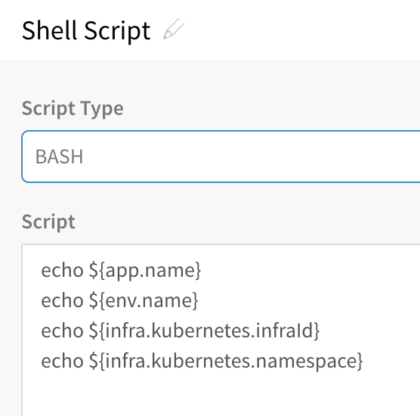Place cursor in the echo ${app.name} line
The width and height of the screenshot is (420, 416).
pos(121,270)
